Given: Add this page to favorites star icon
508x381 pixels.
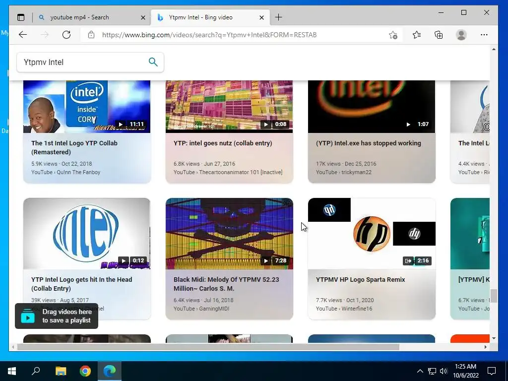Looking at the screenshot, I should pyautogui.click(x=393, y=35).
